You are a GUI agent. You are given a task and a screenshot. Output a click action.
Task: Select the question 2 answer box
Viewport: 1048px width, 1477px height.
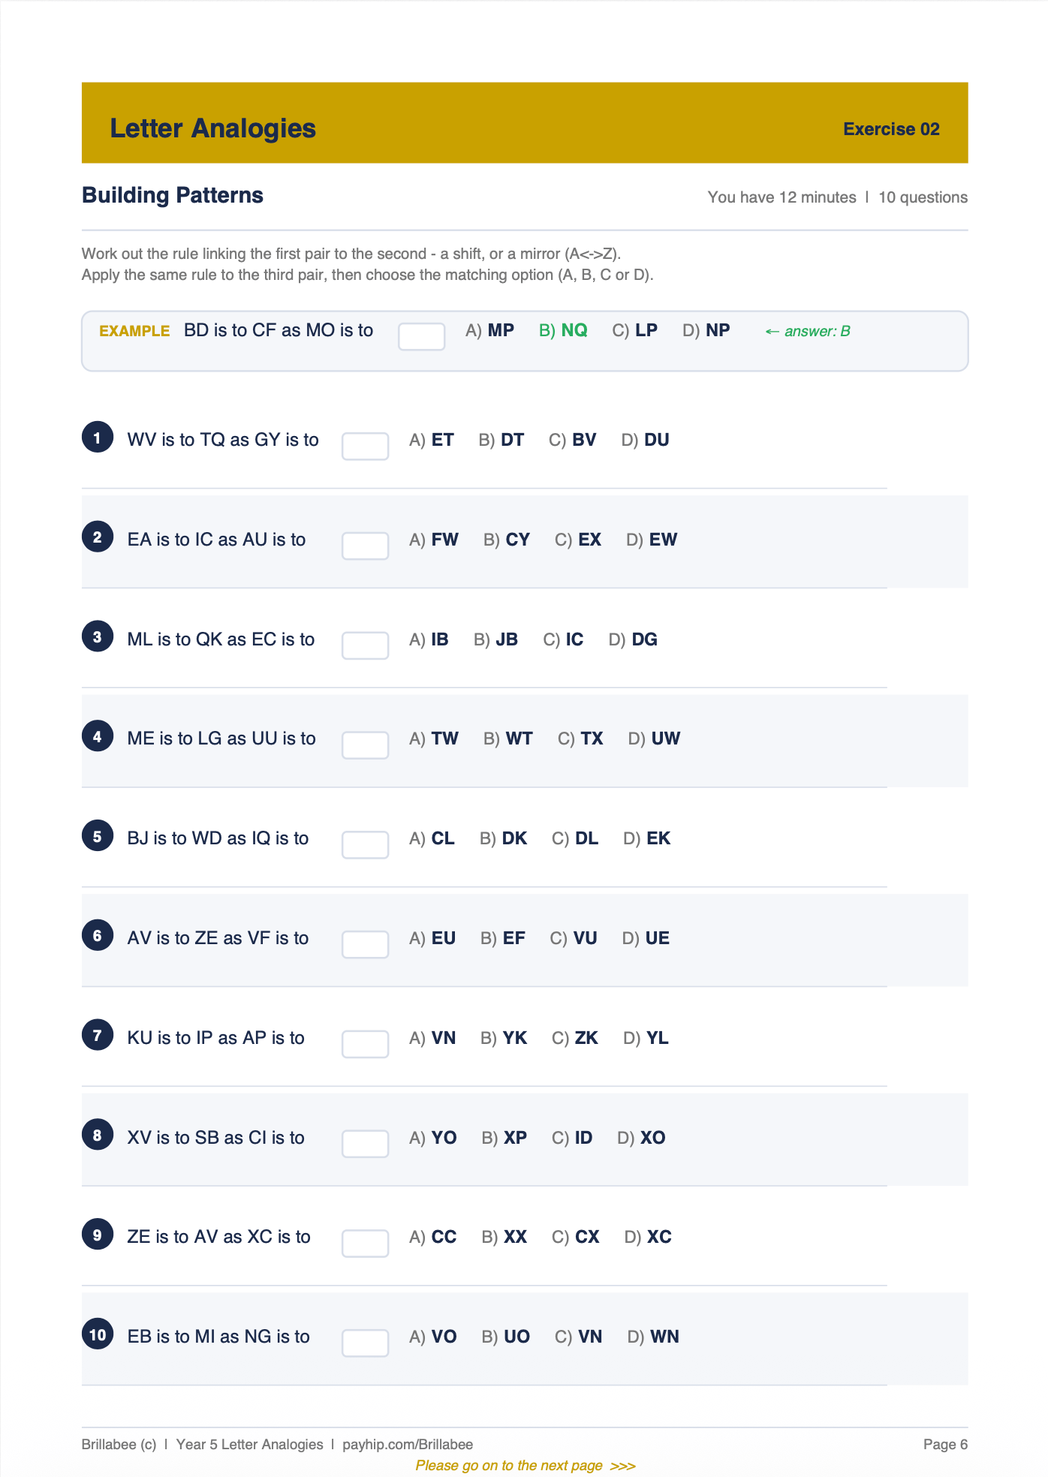click(365, 546)
